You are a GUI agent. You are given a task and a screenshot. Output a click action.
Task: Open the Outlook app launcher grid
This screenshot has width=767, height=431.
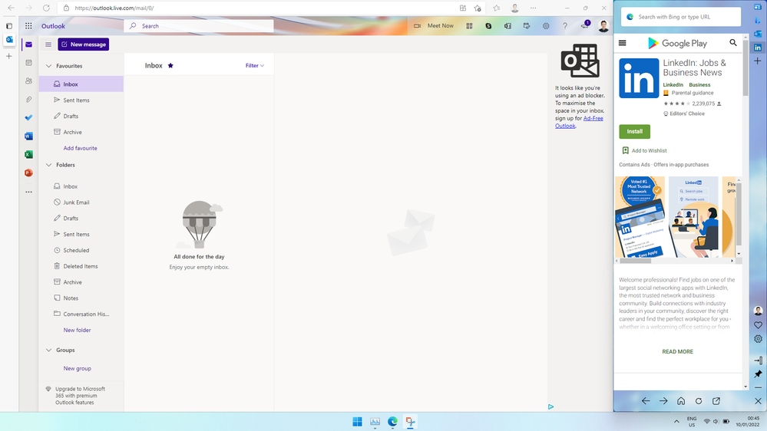tap(28, 26)
